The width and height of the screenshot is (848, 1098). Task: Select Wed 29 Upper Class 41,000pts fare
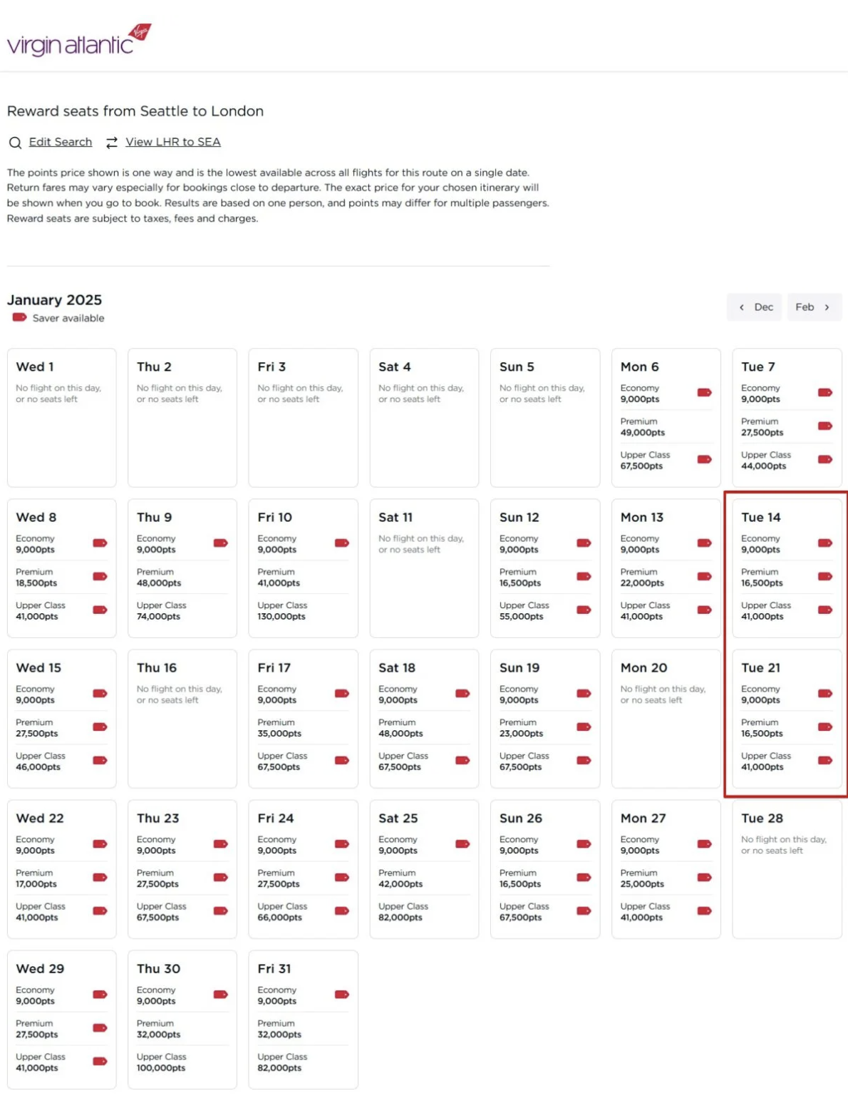61,1062
